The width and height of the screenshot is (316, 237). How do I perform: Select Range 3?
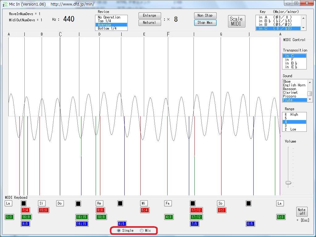[294, 126]
